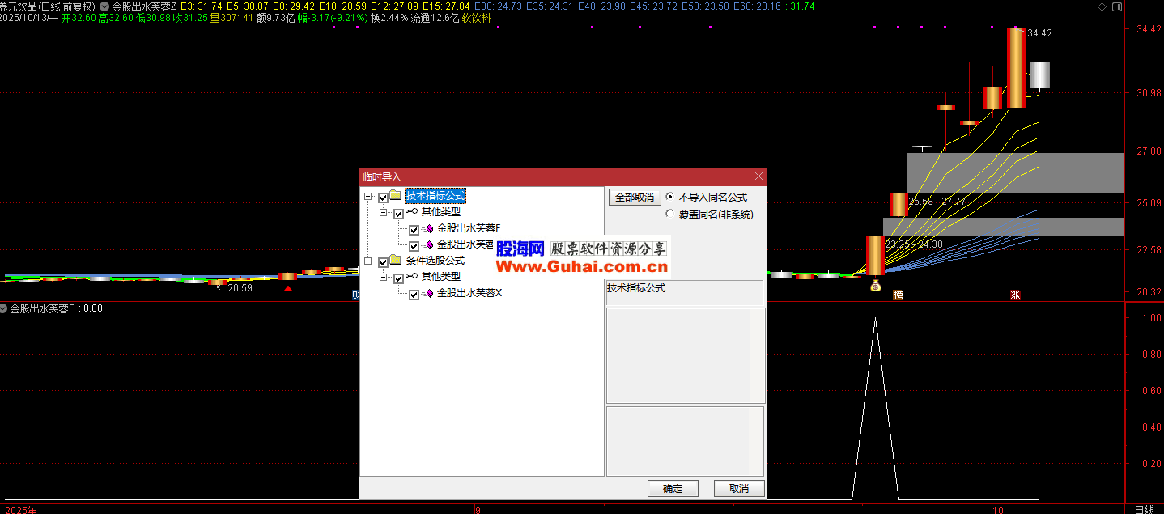Select 不导入同名公式 radio option
1164x514 pixels.
(x=669, y=197)
